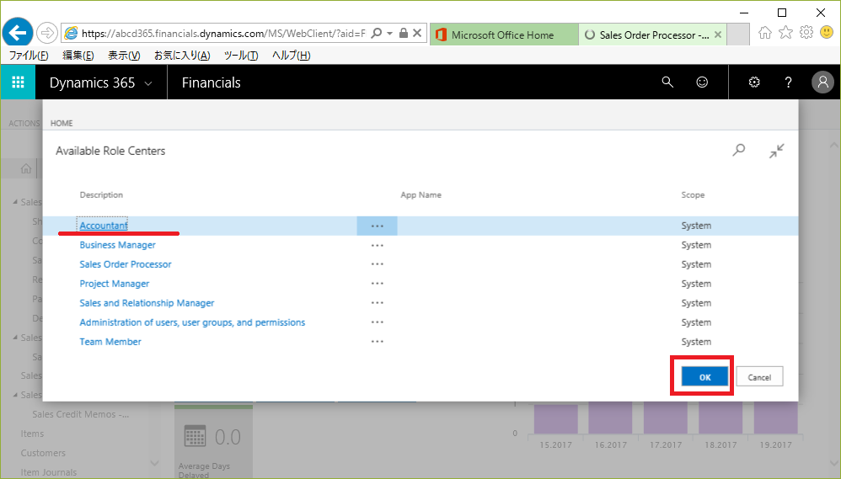Select the Project Manager link
The image size is (841, 479).
[x=115, y=284]
